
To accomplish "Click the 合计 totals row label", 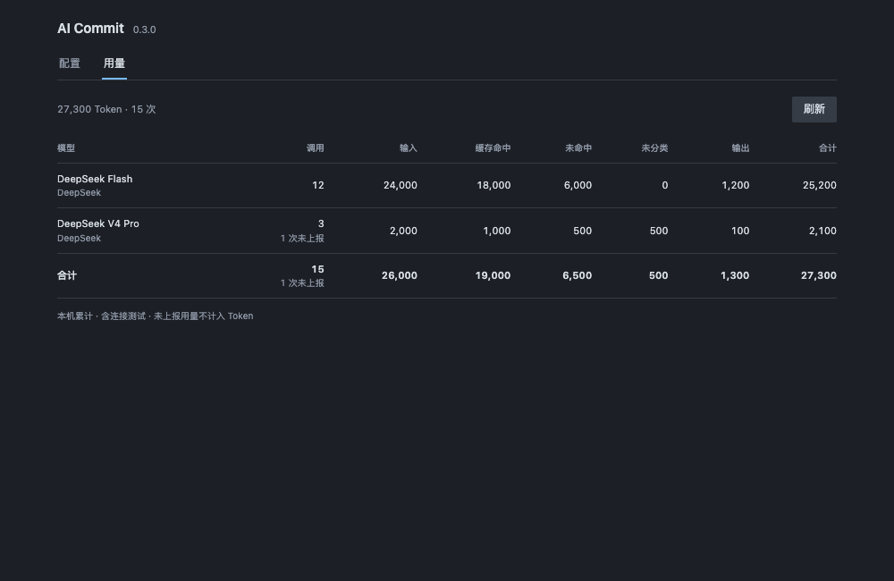I will pos(67,275).
